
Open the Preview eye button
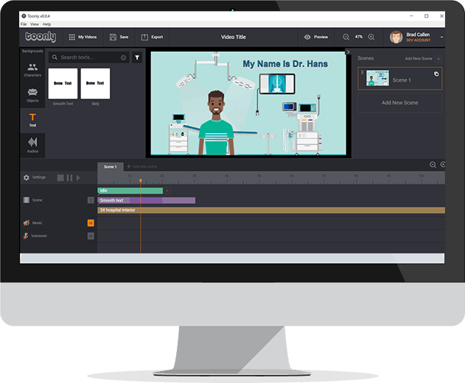[316, 37]
